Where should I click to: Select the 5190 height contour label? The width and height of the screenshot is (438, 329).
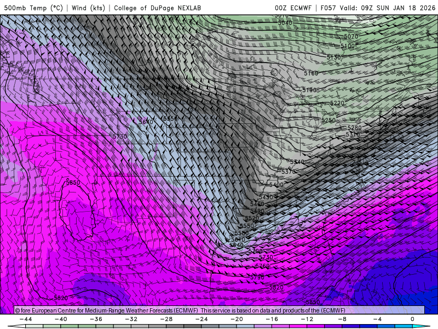[x=309, y=90]
